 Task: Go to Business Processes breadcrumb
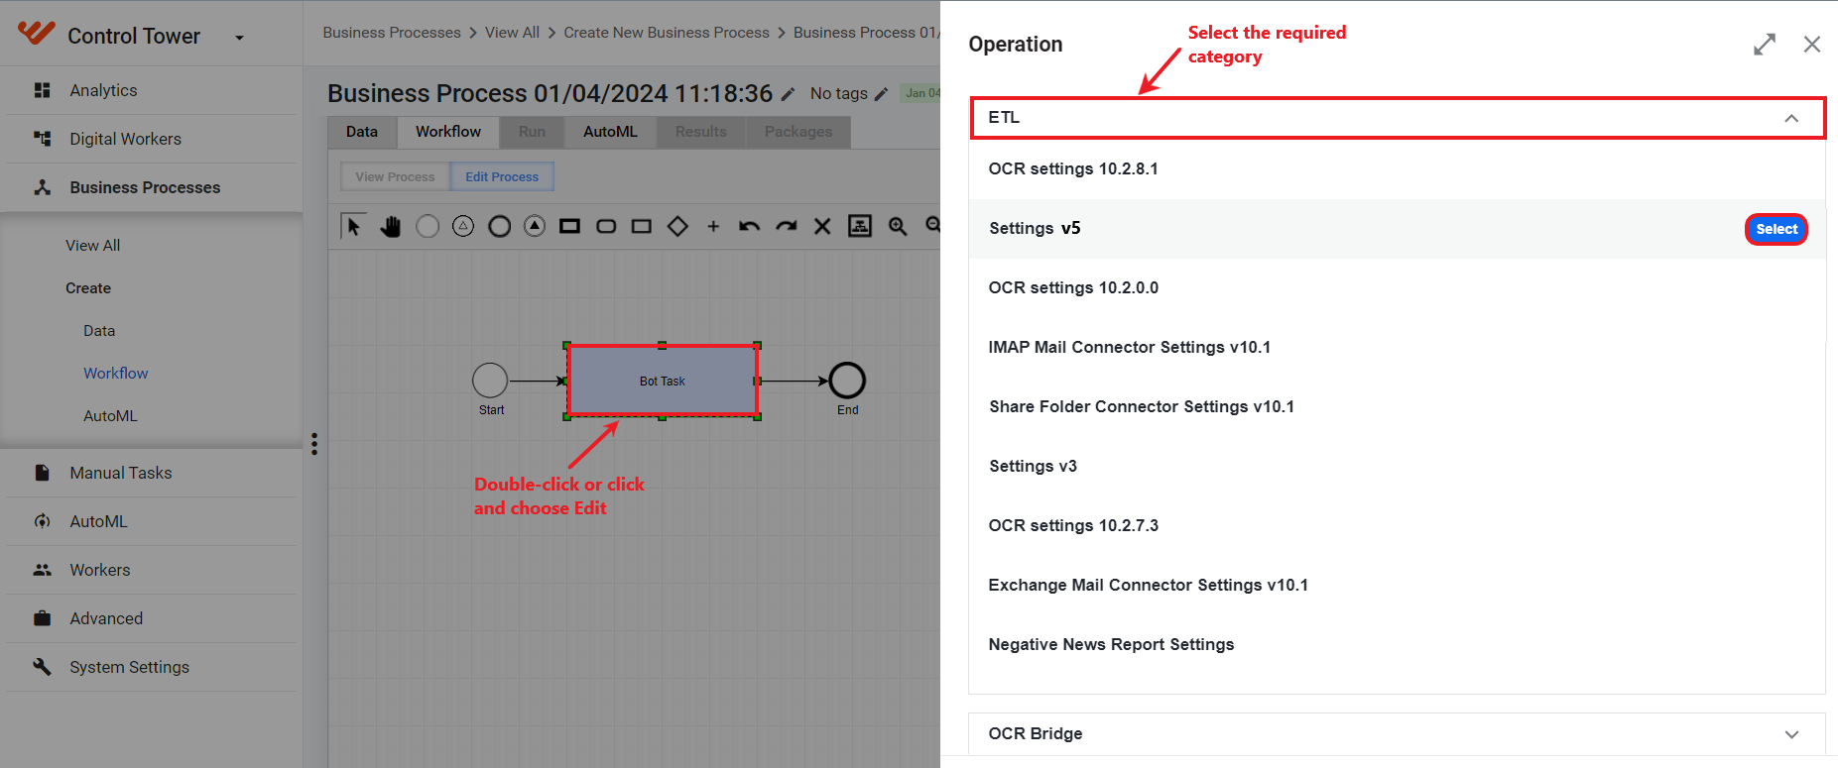392,33
